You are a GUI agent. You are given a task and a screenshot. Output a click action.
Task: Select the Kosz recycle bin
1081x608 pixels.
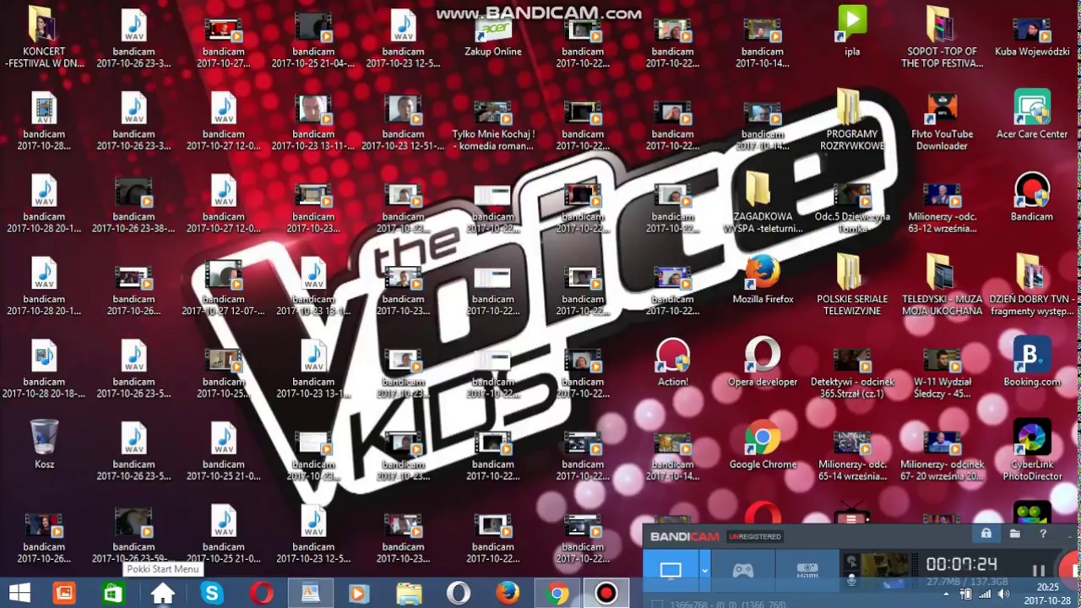tap(44, 446)
